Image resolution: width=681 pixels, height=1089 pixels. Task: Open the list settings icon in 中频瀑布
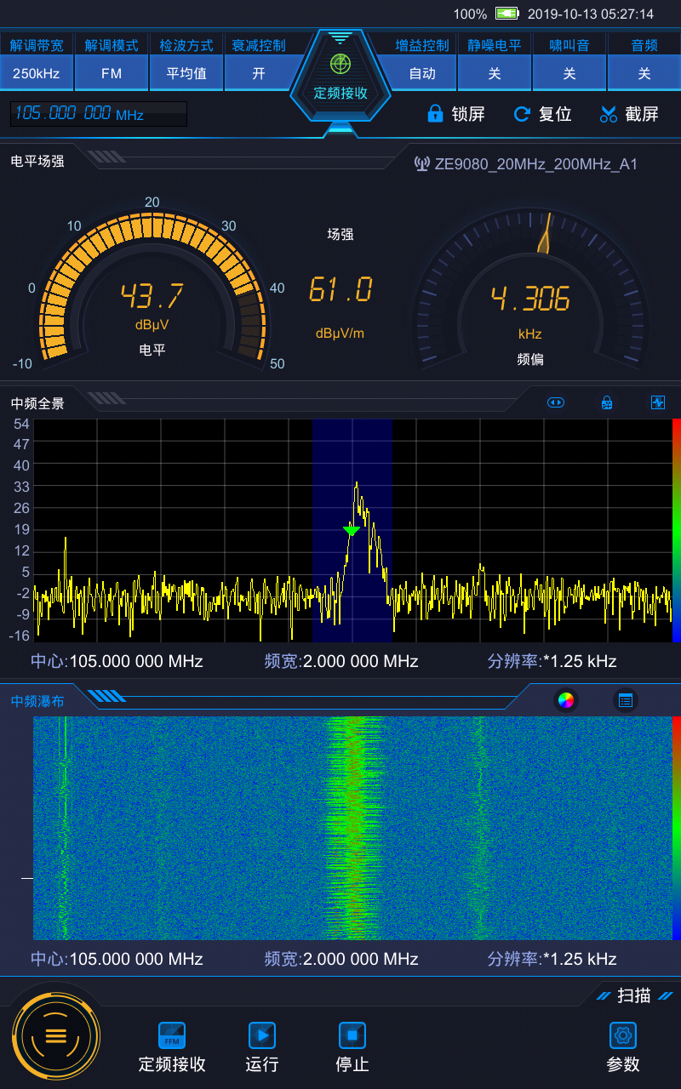pyautogui.click(x=626, y=701)
